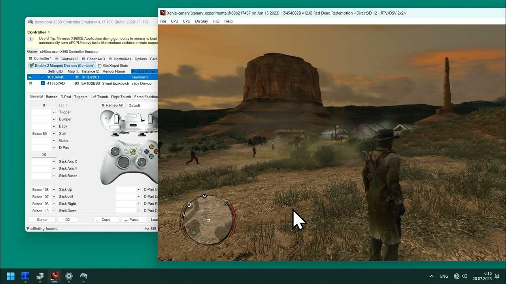Screen dimensions: 506x284
Task: Open the Xenia Display menu
Action: point(201,21)
